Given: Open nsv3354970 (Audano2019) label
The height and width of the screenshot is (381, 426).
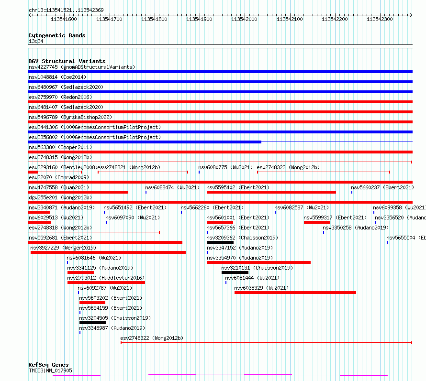Looking at the screenshot, I should click(x=240, y=258).
